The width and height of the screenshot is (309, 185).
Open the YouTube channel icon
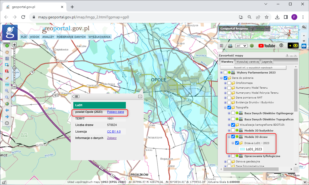266,46
